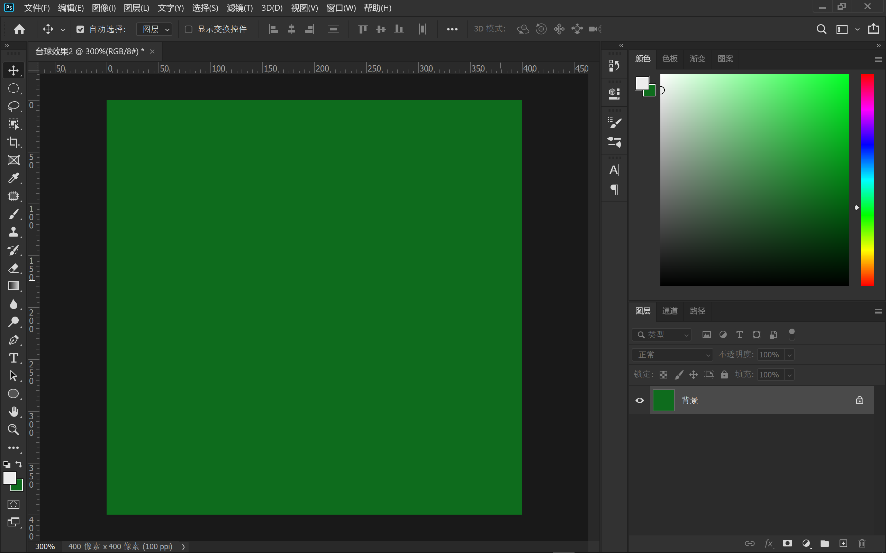Select the Eyedropper tool
The height and width of the screenshot is (553, 886).
click(13, 178)
